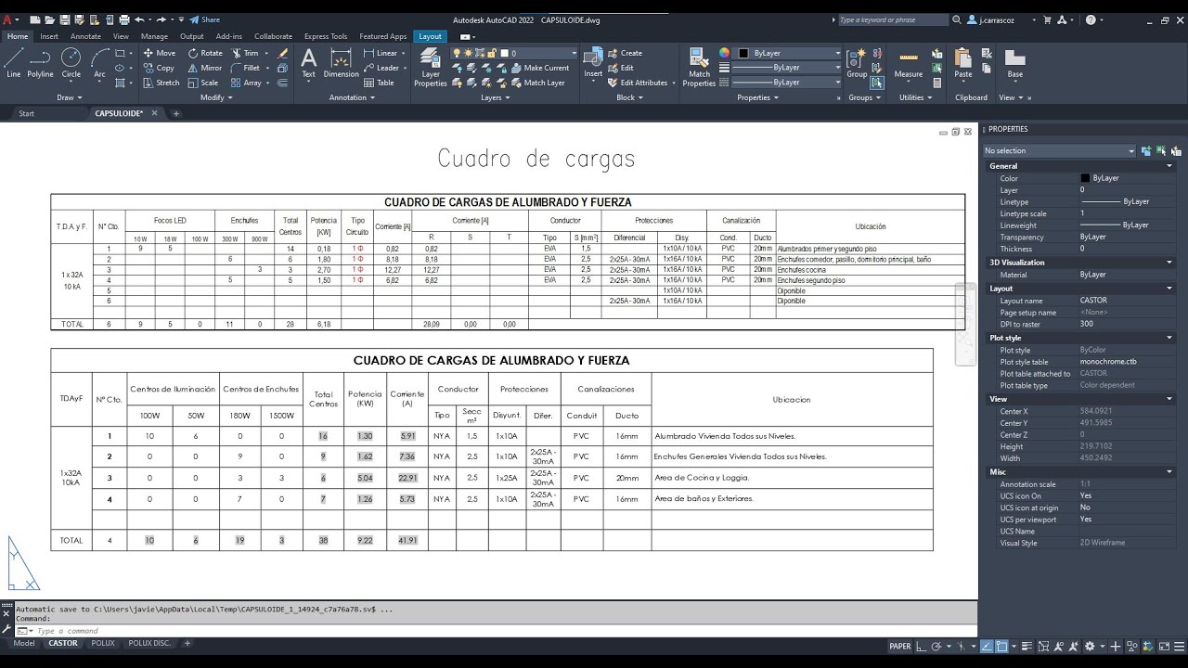
Task: Expand the Draw panel
Action: [69, 97]
